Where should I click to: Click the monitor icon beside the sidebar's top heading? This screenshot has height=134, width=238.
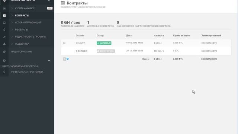click(4, 1)
